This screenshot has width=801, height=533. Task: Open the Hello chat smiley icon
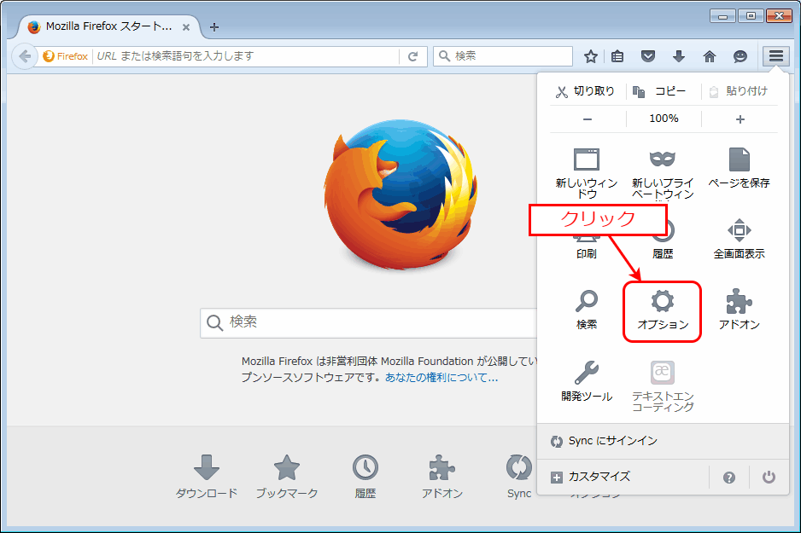(x=740, y=56)
